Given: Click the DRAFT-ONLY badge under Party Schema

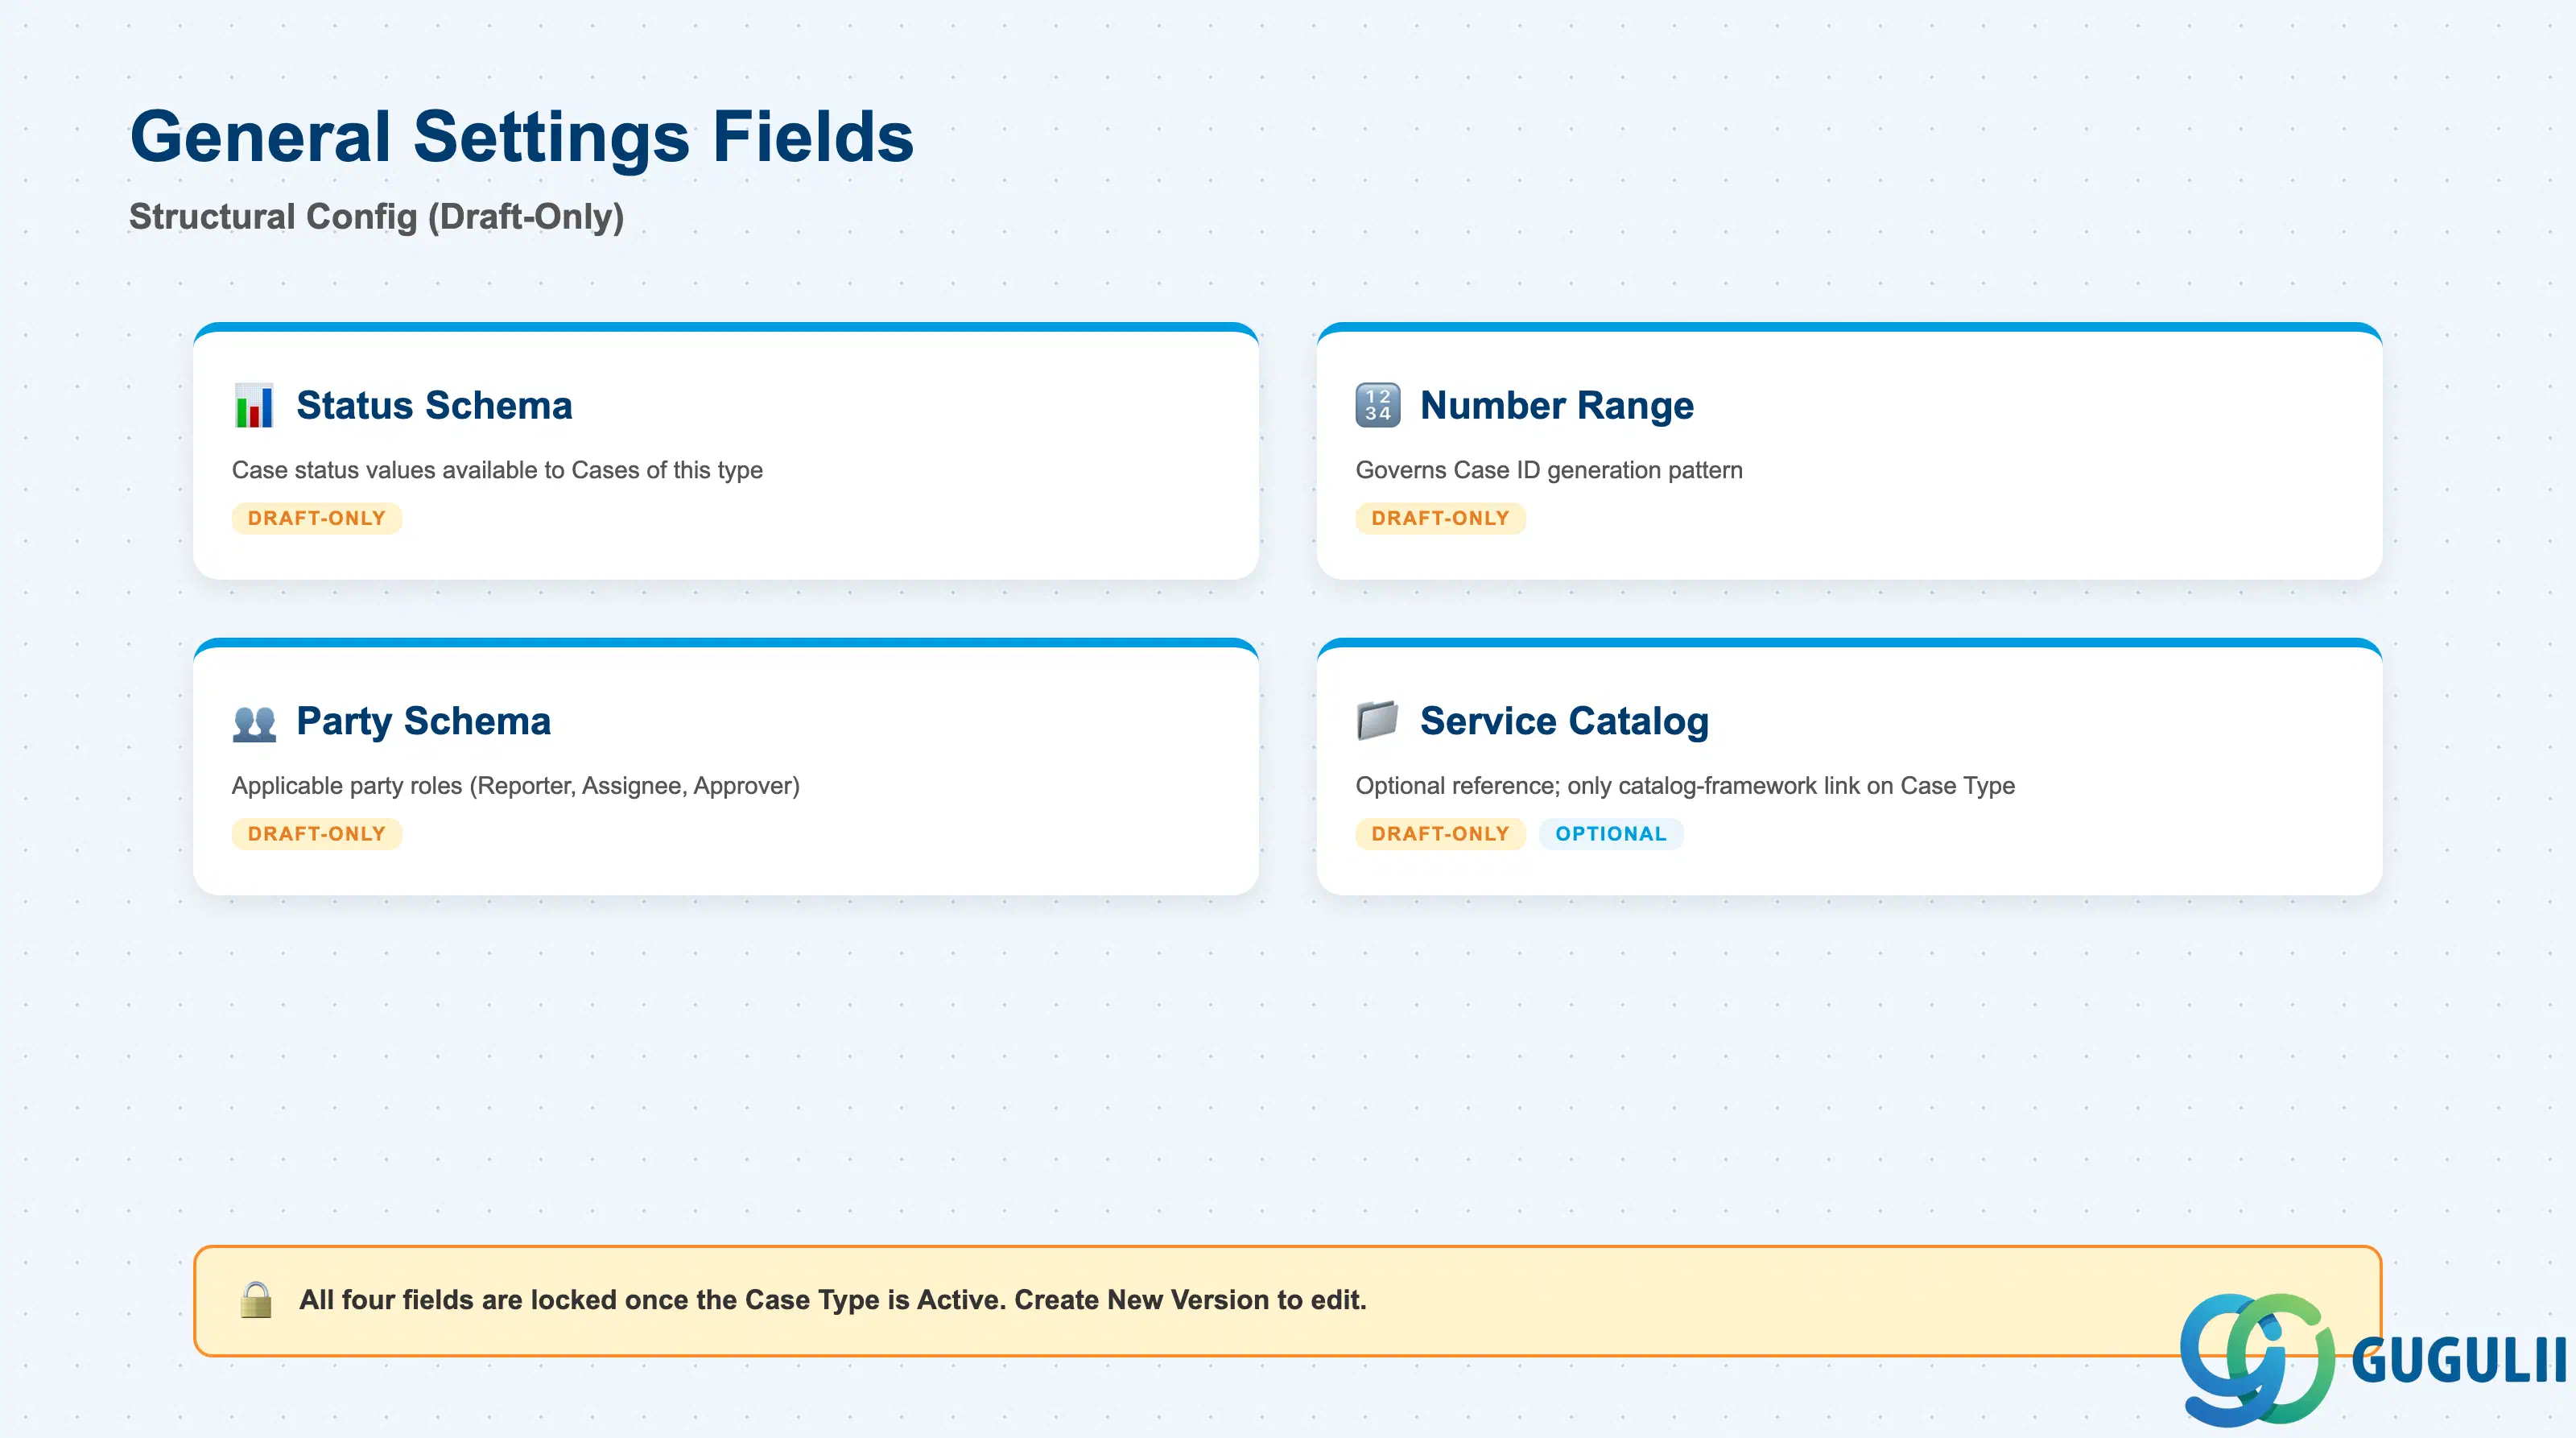Looking at the screenshot, I should click(x=317, y=835).
